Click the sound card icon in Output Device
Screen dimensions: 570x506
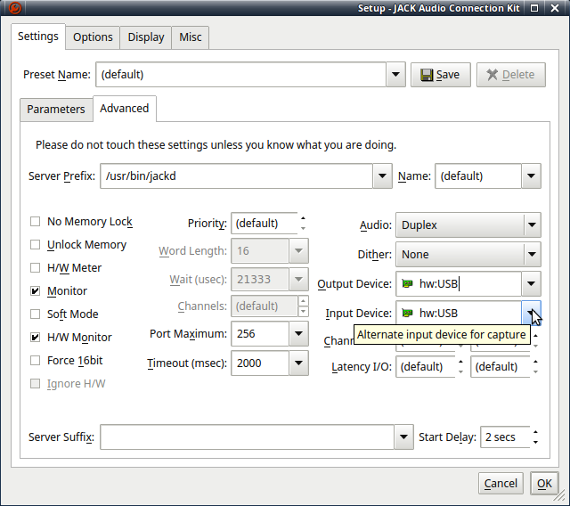click(x=408, y=283)
